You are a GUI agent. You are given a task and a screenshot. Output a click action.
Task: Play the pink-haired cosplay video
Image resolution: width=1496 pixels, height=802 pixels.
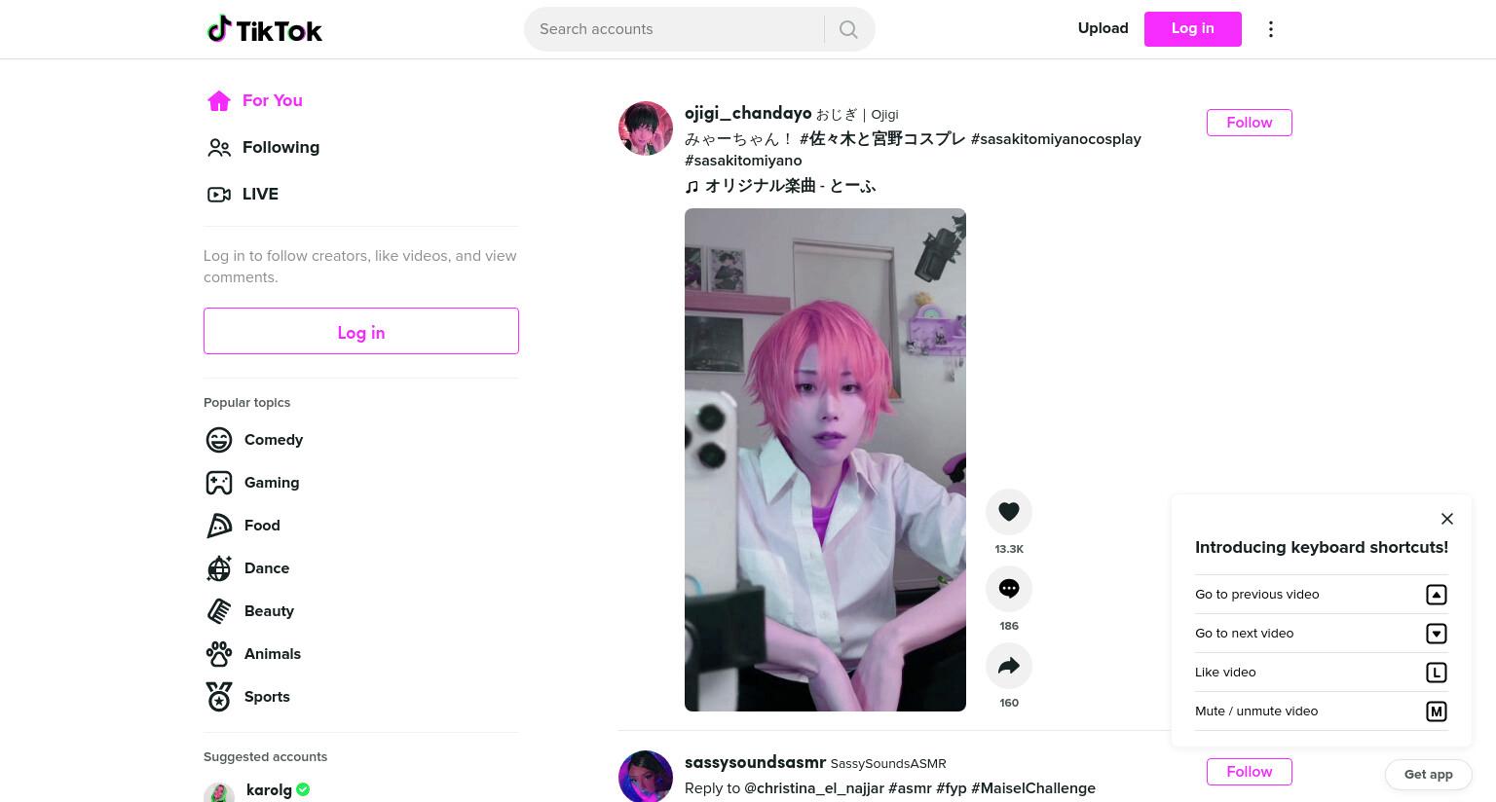point(825,459)
